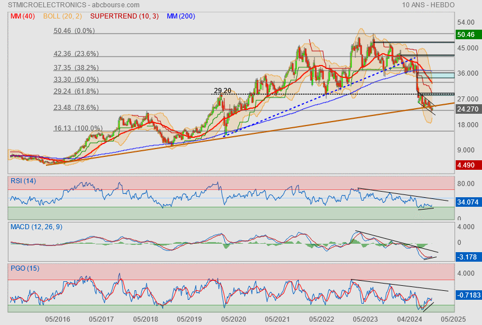Image resolution: width=482 pixels, height=325 pixels.
Task: Click the 04/2024 date axis label
Action: (409, 319)
